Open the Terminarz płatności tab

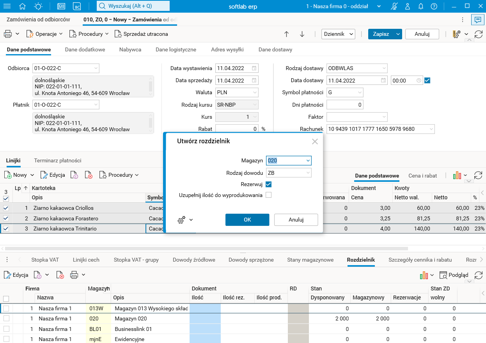coord(58,160)
